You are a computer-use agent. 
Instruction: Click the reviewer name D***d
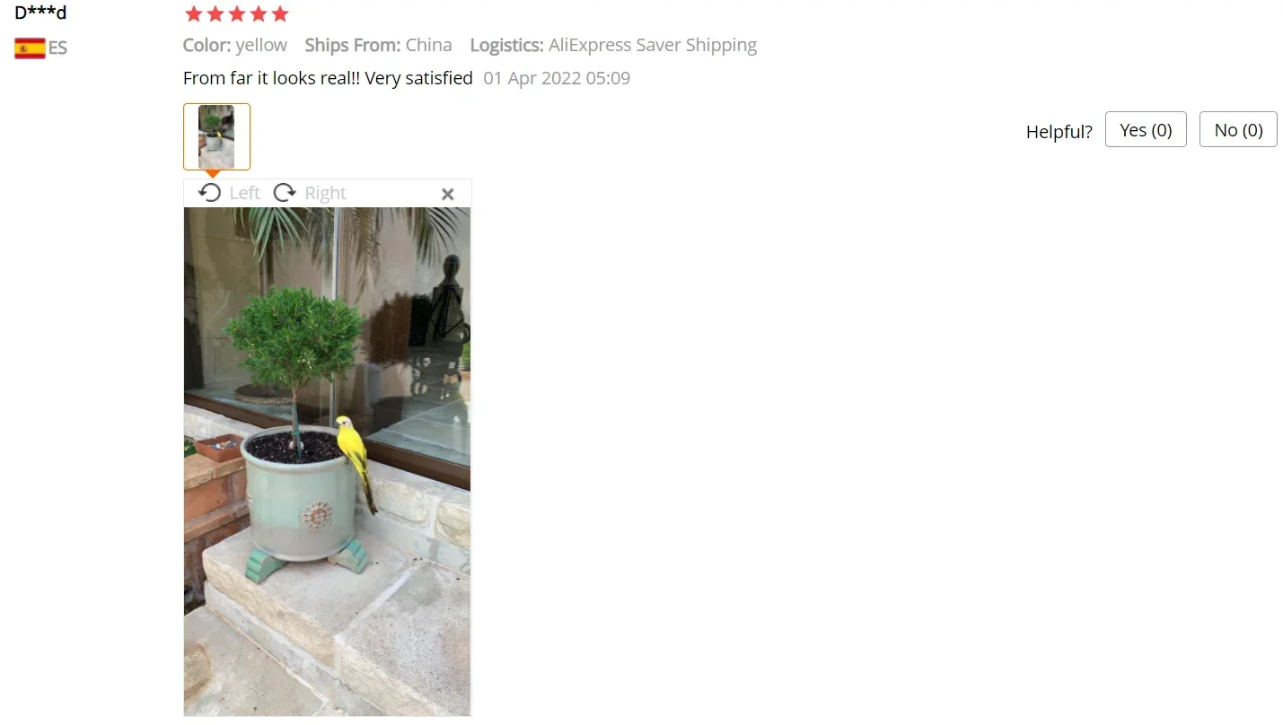click(40, 12)
